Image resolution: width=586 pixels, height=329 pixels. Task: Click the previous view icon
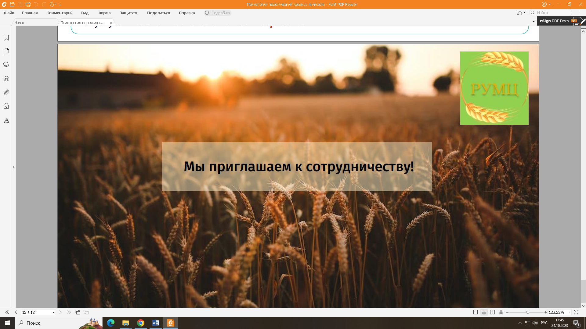78,312
